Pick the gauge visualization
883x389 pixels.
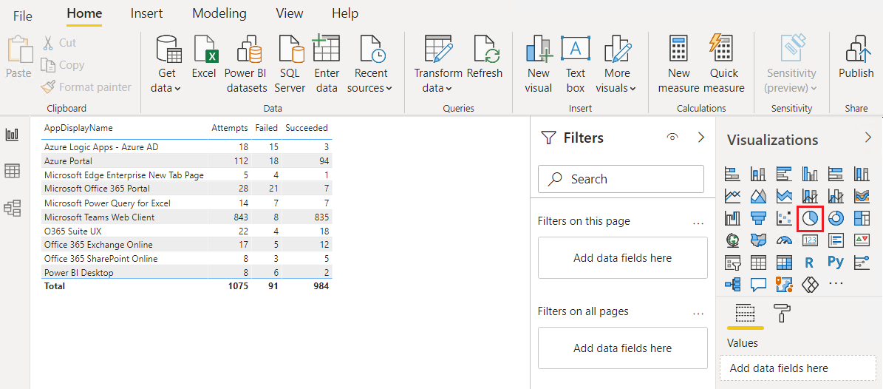click(x=784, y=240)
